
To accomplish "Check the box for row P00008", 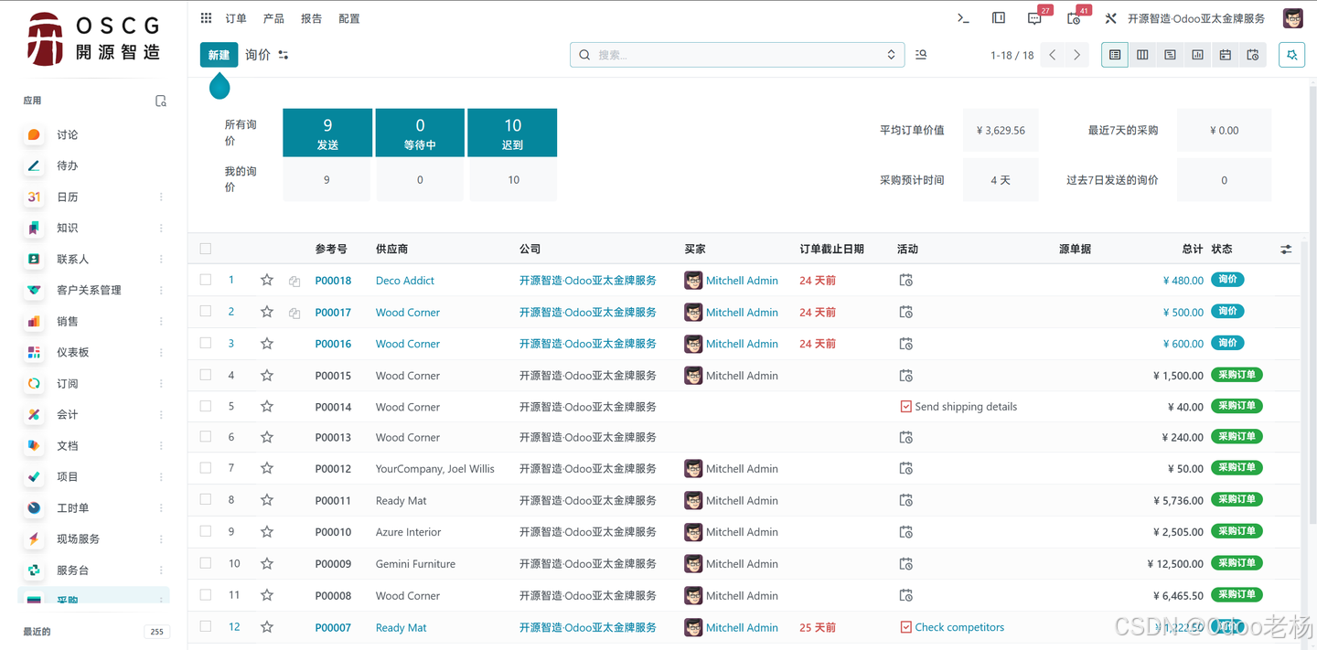I will [x=206, y=594].
